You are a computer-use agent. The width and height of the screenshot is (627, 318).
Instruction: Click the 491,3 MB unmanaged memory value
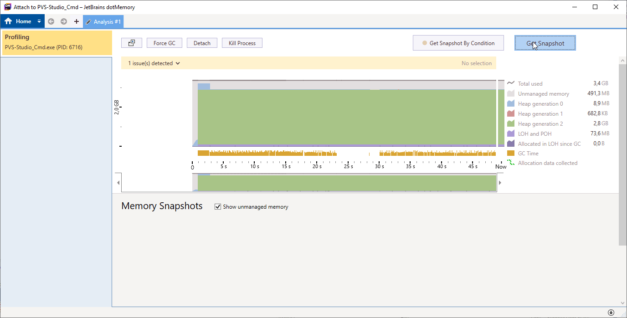click(x=598, y=93)
